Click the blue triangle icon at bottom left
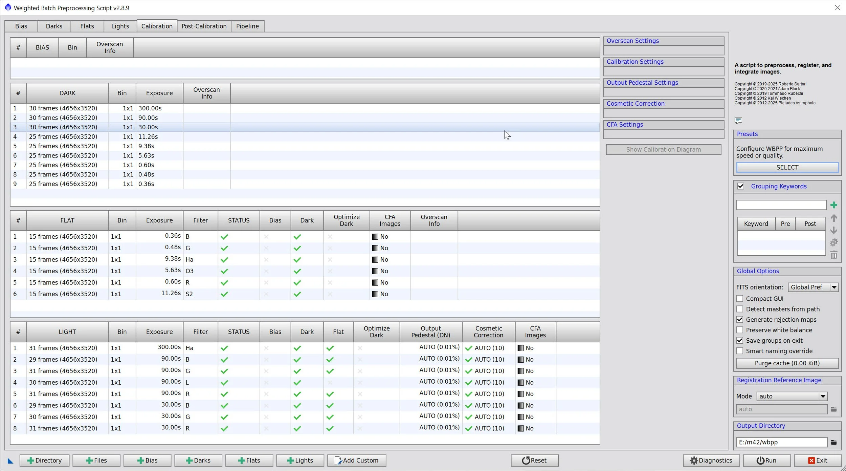The image size is (846, 471). 10,461
